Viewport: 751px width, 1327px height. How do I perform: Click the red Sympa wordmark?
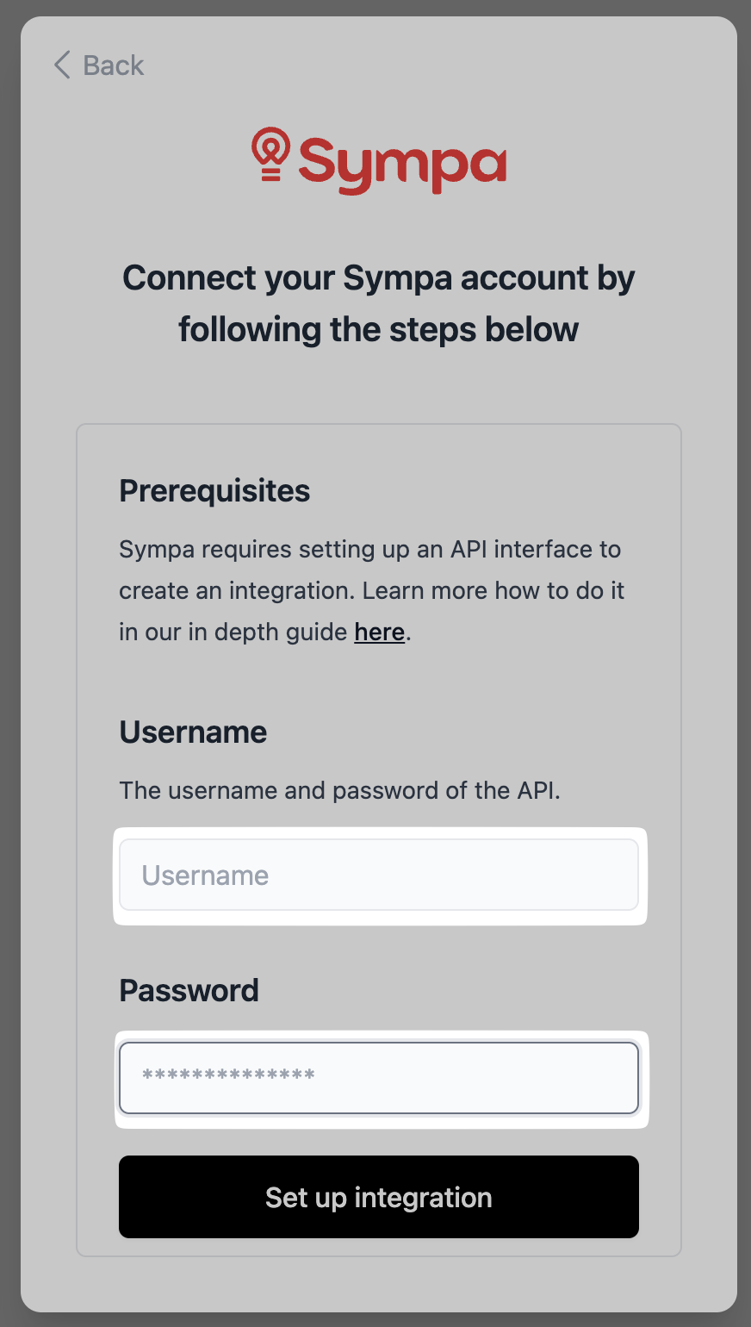(x=401, y=164)
